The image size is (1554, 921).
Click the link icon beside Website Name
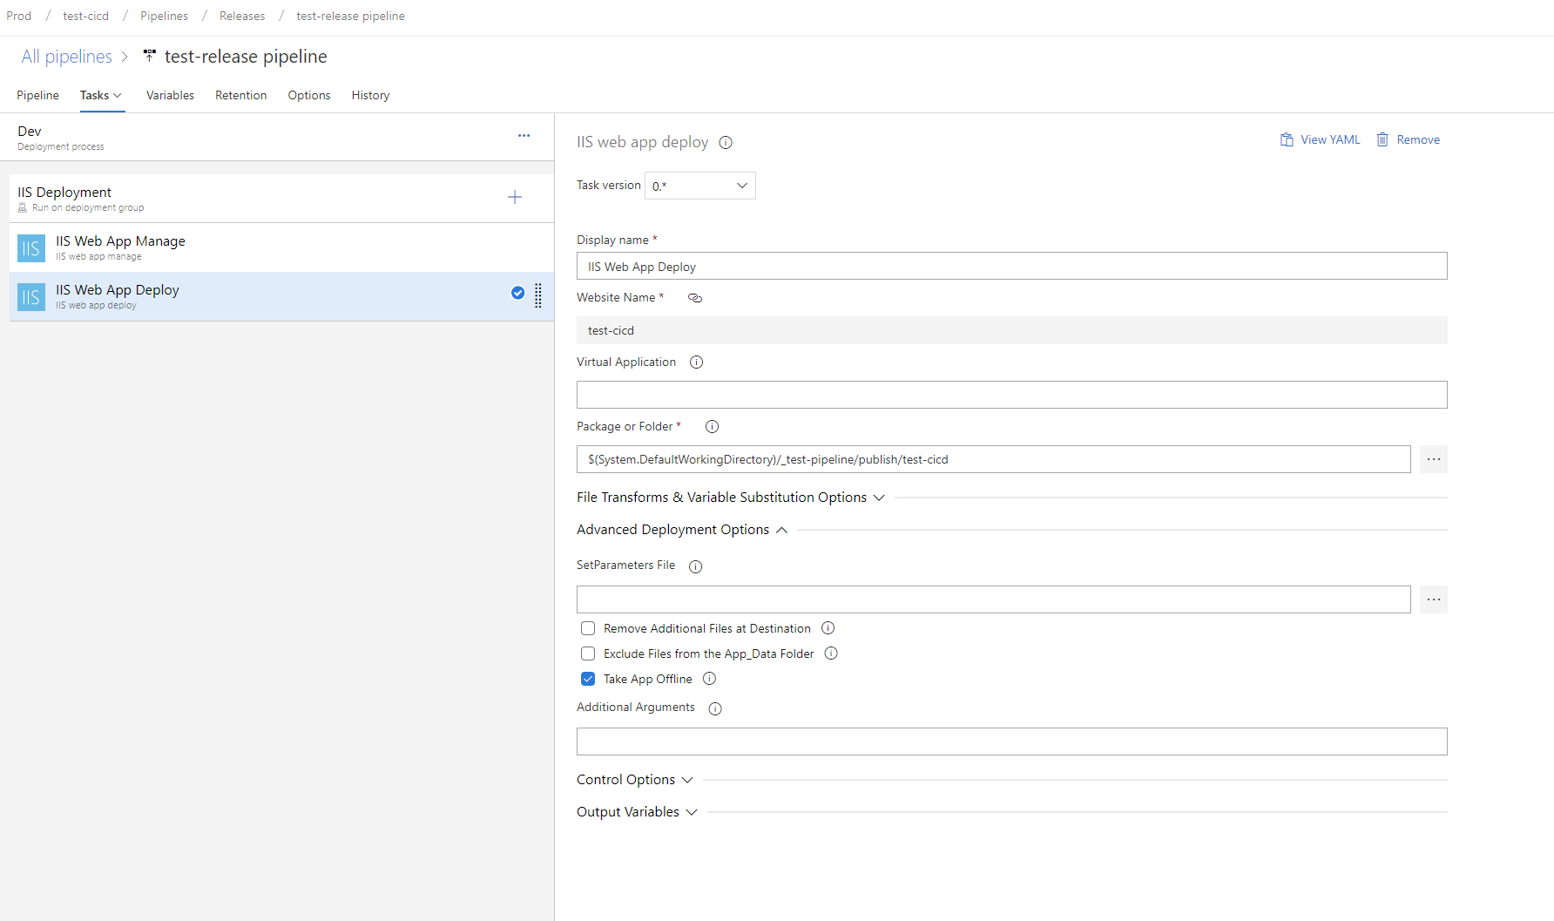(695, 298)
